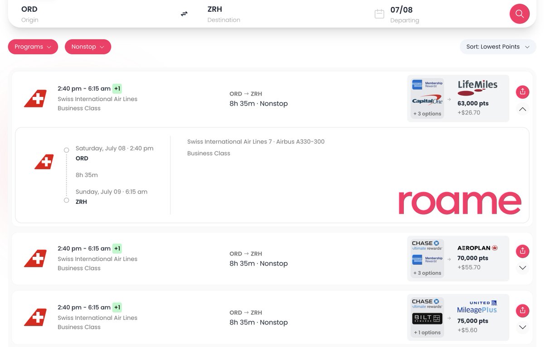Show +3 options in LifeMiles card

[x=427, y=114]
